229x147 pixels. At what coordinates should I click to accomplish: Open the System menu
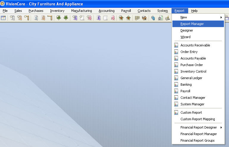pyautogui.click(x=163, y=11)
